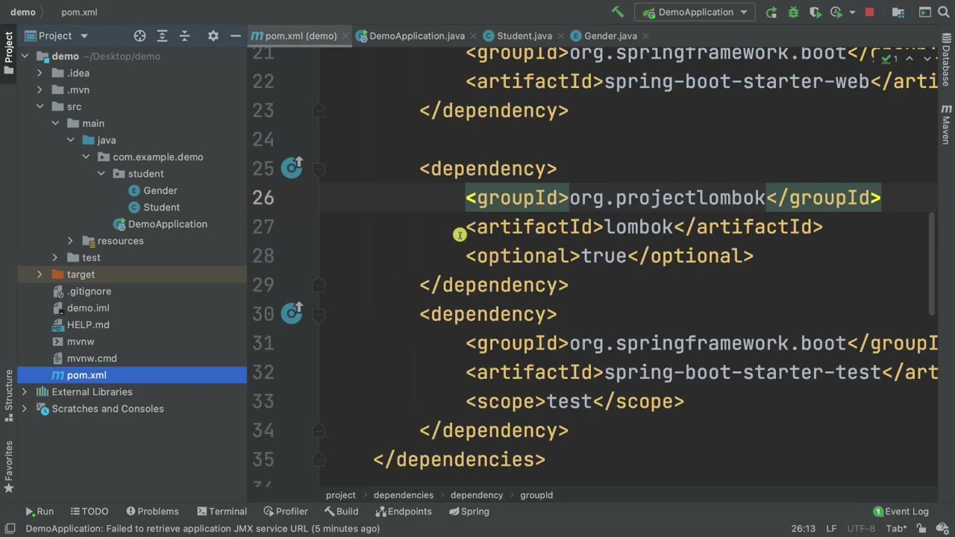
Task: Toggle the Favorites tool window stripe
Action: (8, 467)
